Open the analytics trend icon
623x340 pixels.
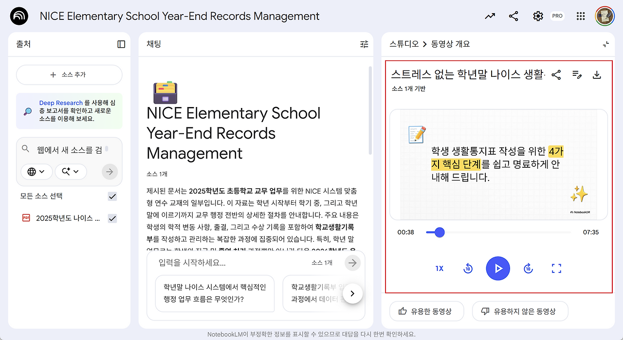click(x=490, y=16)
